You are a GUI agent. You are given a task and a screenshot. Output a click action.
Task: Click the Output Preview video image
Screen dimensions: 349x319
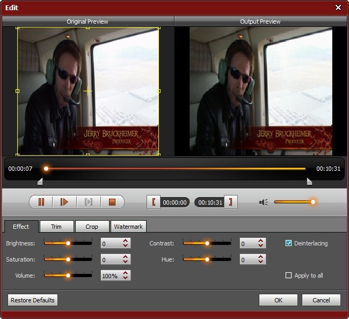(x=261, y=91)
